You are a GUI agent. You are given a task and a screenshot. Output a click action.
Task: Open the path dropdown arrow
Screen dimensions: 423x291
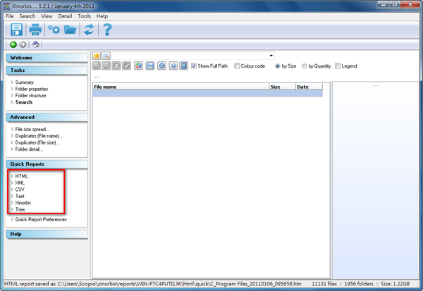coord(271,56)
